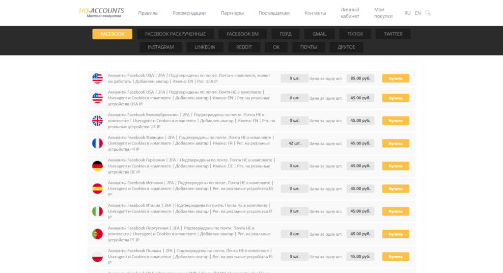The width and height of the screenshot is (503, 273).
Task: Select the ПЗРД category
Action: pos(285,34)
